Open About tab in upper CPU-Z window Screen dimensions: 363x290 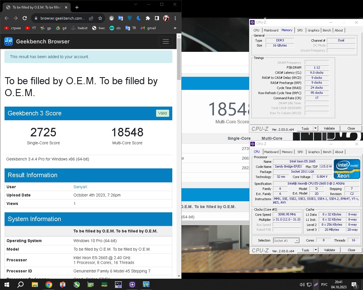coord(339,30)
